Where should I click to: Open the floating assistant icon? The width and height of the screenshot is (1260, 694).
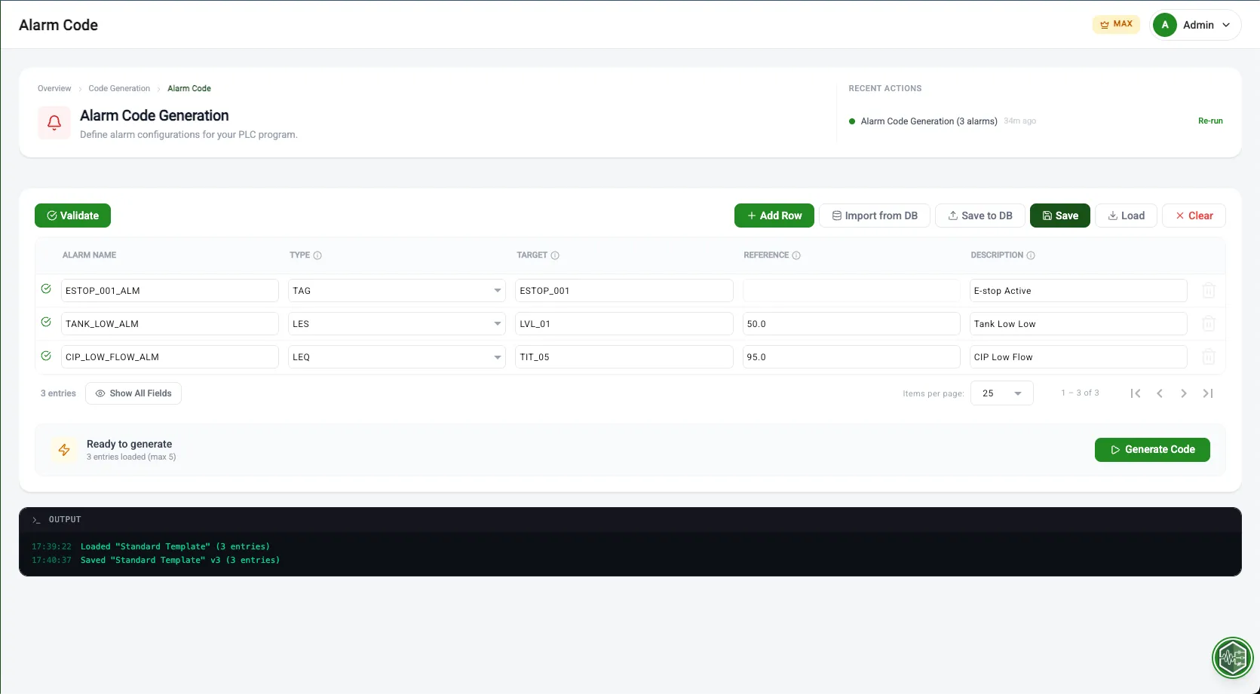point(1232,658)
